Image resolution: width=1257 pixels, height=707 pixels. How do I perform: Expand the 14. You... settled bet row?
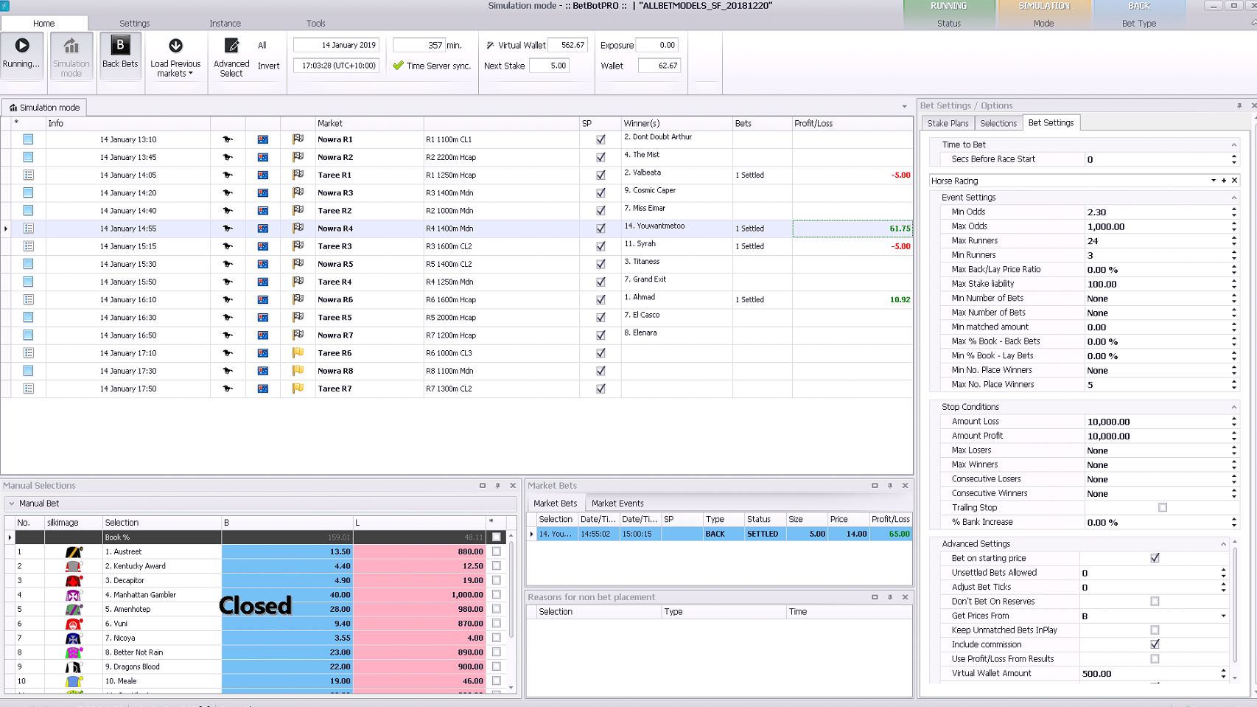[x=532, y=534]
